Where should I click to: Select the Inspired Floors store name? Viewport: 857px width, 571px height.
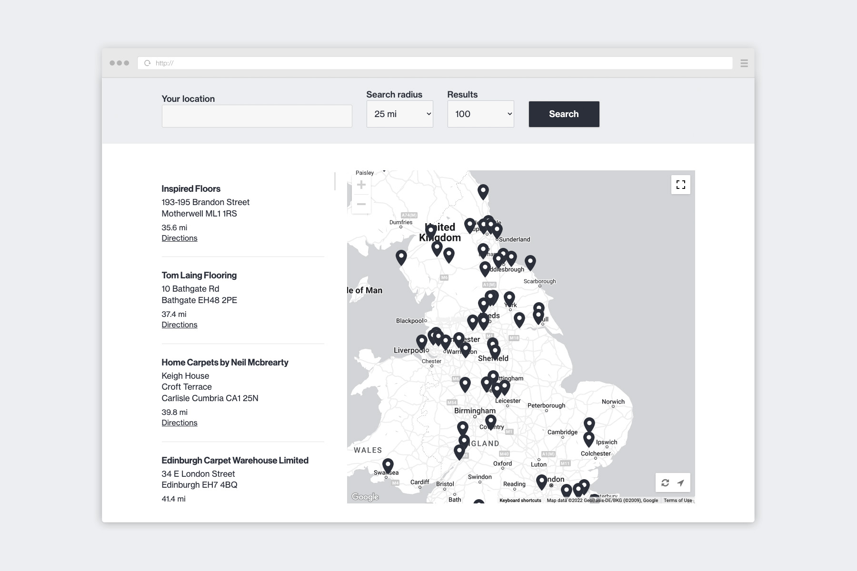[x=191, y=189]
